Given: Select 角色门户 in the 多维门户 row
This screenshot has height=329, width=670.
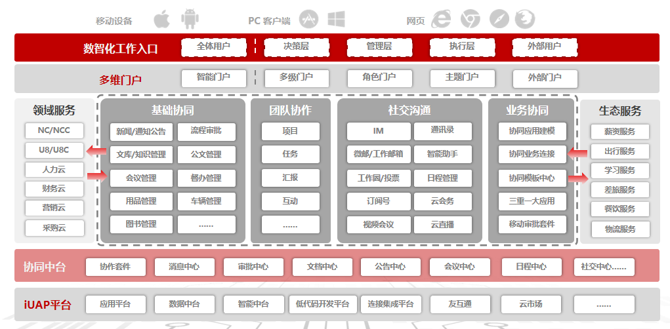Looking at the screenshot, I should click(379, 78).
